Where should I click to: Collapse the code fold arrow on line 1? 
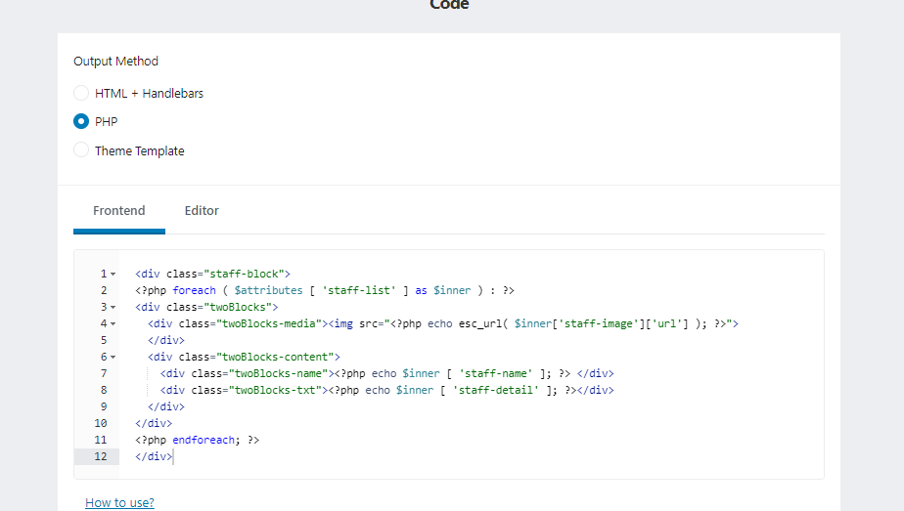tap(113, 275)
